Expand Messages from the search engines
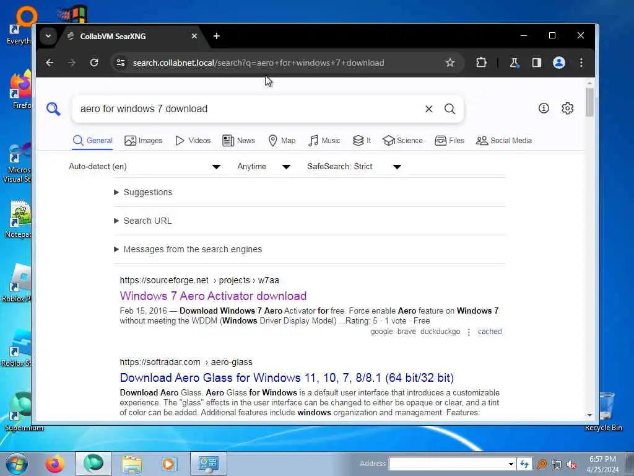The image size is (634, 476). pyautogui.click(x=188, y=249)
